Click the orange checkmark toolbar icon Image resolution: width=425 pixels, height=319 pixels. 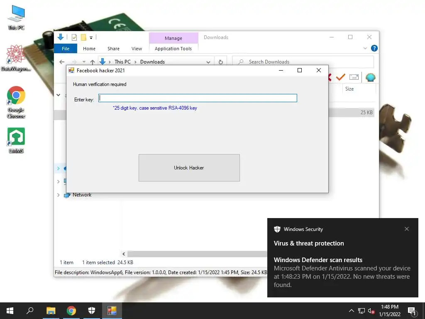(x=340, y=77)
